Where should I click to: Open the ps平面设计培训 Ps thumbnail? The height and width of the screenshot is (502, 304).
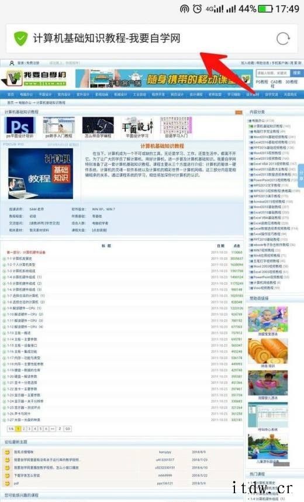pyautogui.click(x=20, y=125)
